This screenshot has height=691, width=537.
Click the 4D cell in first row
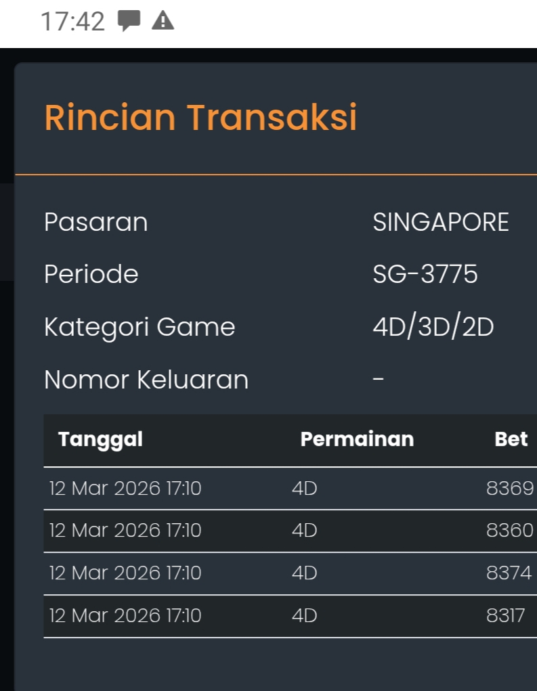[x=304, y=488]
